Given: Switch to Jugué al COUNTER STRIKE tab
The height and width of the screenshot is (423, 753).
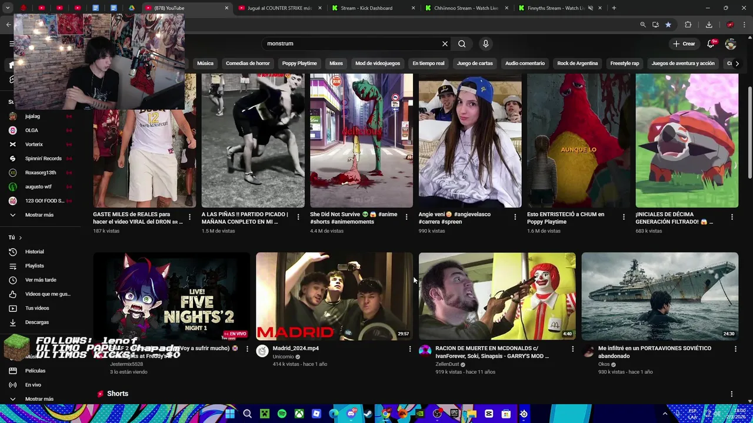Looking at the screenshot, I should pyautogui.click(x=279, y=8).
